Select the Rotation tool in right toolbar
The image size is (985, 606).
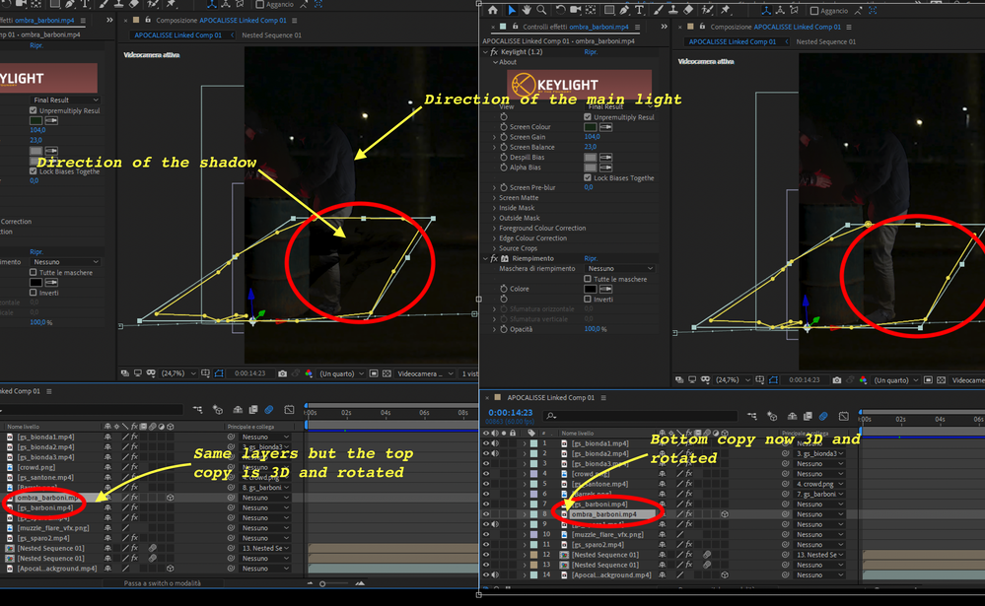click(561, 10)
